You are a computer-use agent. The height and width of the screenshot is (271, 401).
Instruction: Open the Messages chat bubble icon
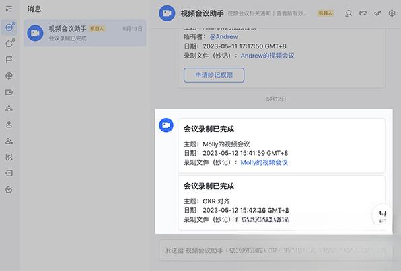pos(9,28)
